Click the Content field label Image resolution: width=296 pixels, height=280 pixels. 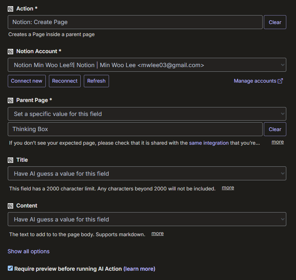pyautogui.click(x=27, y=206)
